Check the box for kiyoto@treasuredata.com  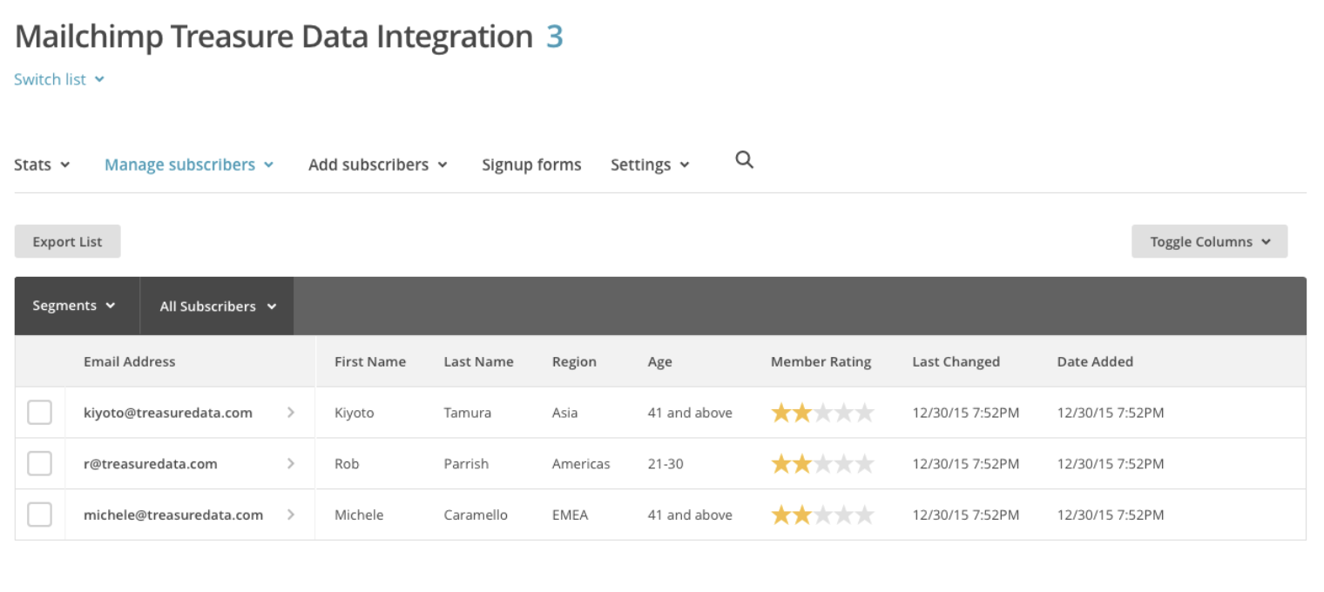coord(39,413)
